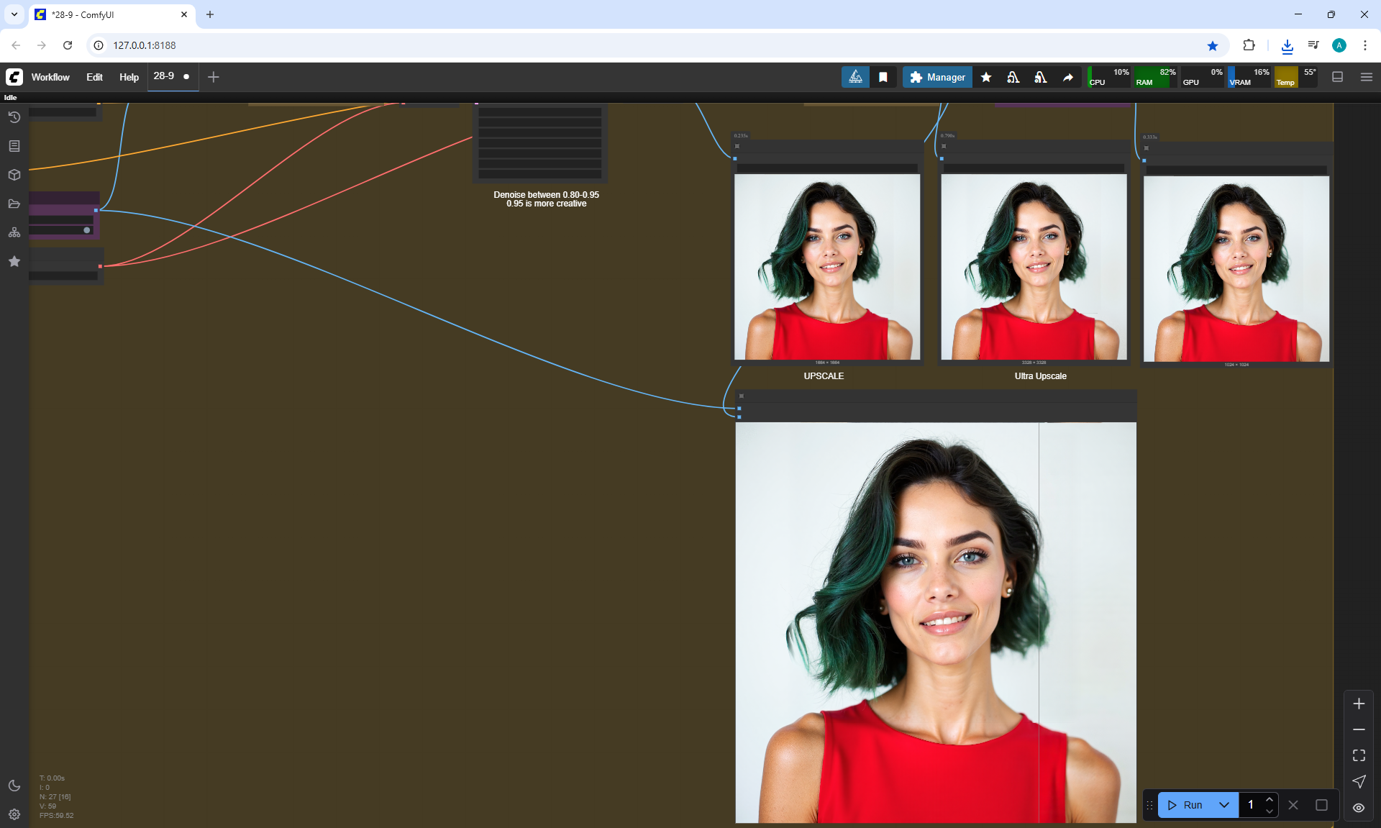Viewport: 1381px width, 828px height.
Task: Open the workflows folder sidebar icon
Action: (x=14, y=204)
